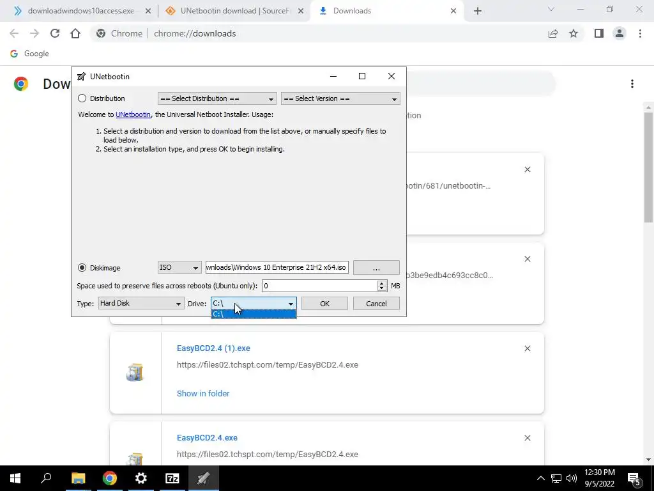Open volume control tray icon
654x491 pixels.
(x=572, y=478)
